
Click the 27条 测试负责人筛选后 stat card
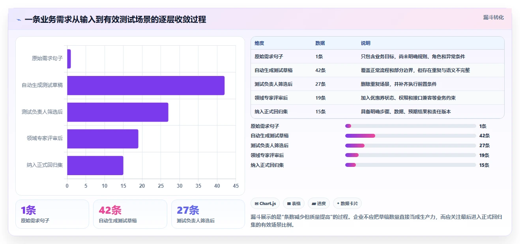pos(208,214)
